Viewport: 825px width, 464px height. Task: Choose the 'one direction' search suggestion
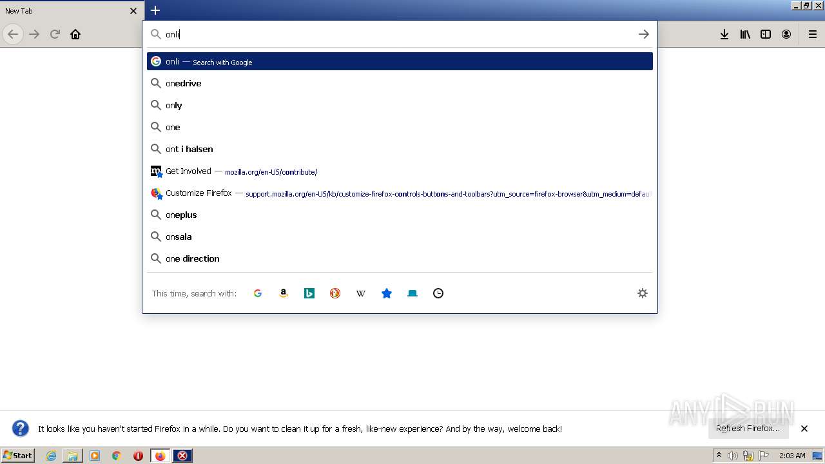coord(400,258)
